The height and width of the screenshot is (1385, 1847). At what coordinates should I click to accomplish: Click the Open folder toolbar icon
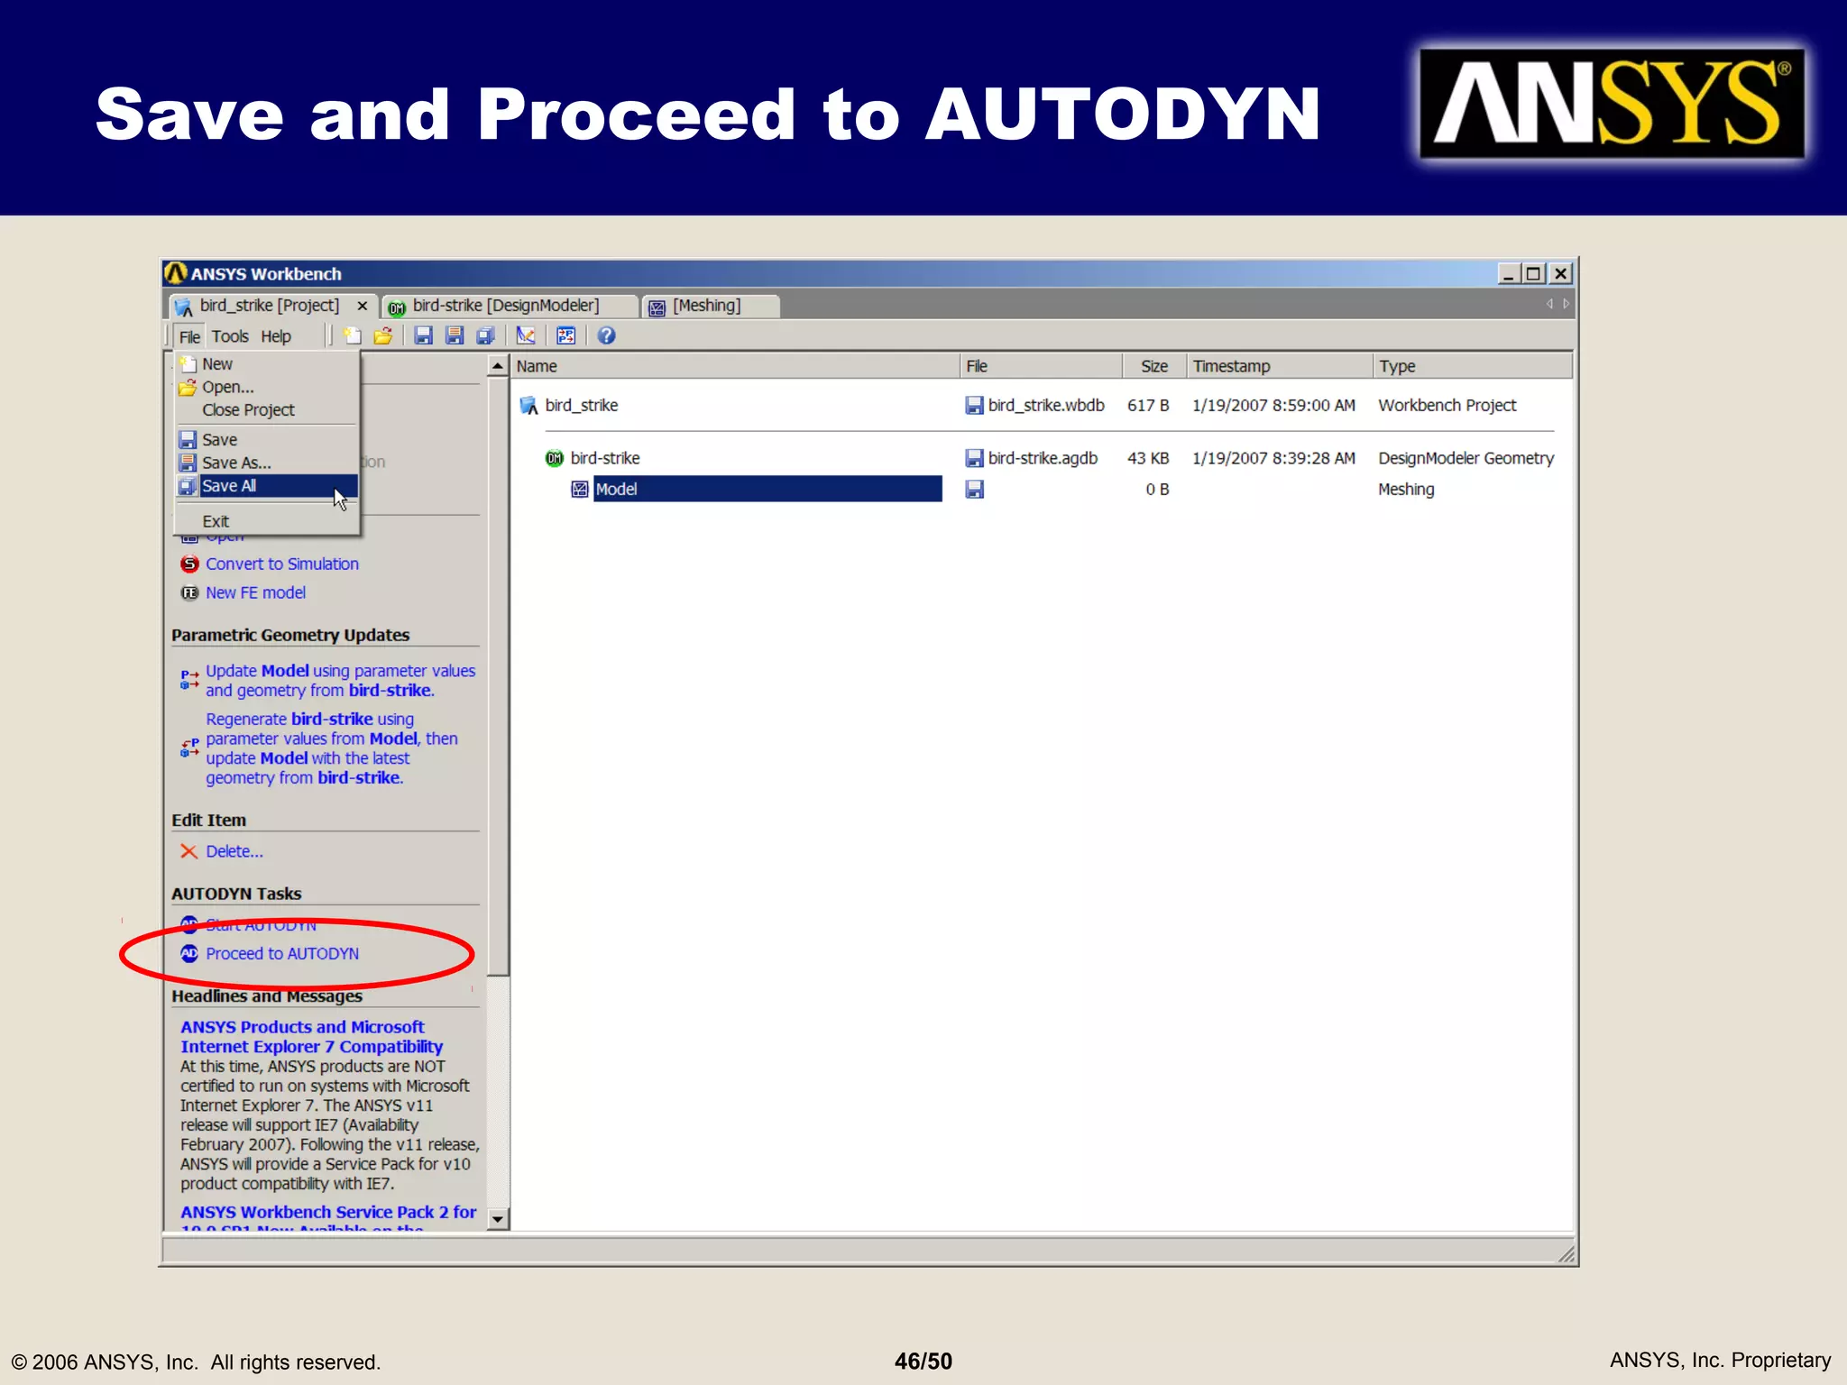(x=383, y=335)
